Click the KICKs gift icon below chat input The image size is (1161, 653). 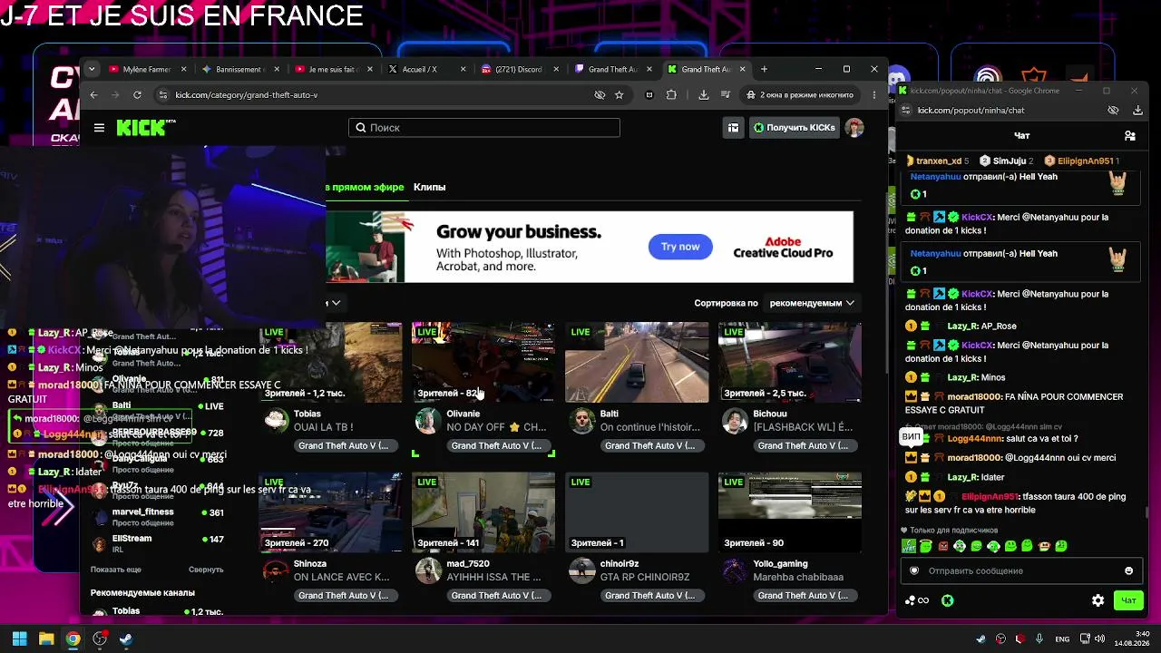point(947,600)
